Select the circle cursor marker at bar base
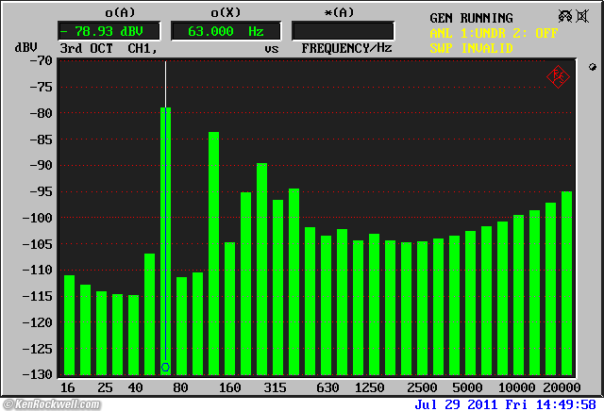 point(165,367)
